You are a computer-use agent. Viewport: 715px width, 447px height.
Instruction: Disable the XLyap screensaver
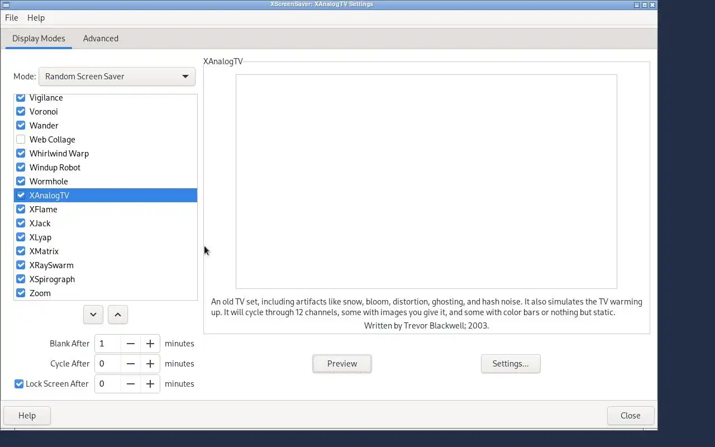(21, 237)
